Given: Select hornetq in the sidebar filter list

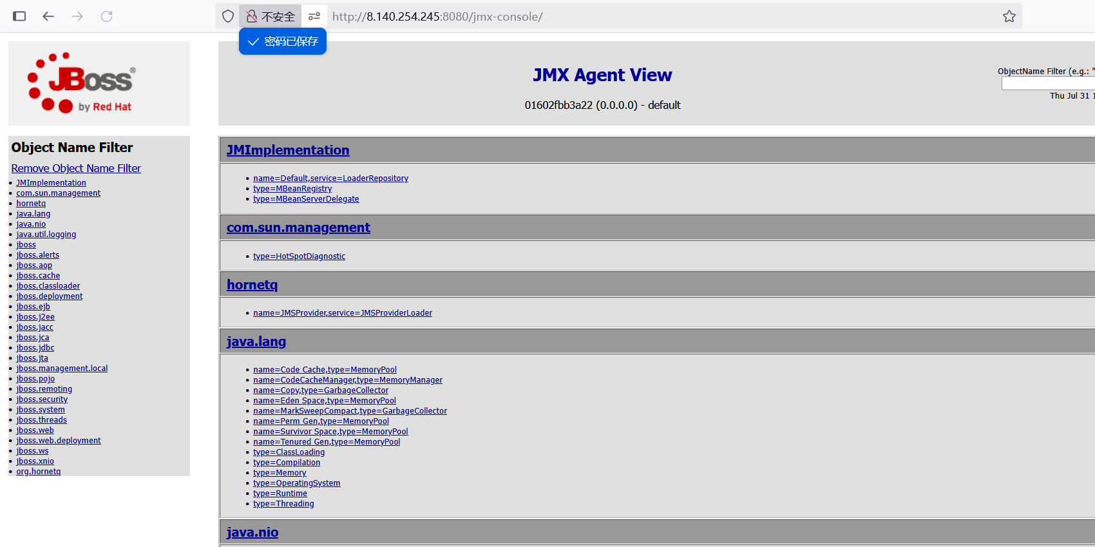Looking at the screenshot, I should (31, 204).
